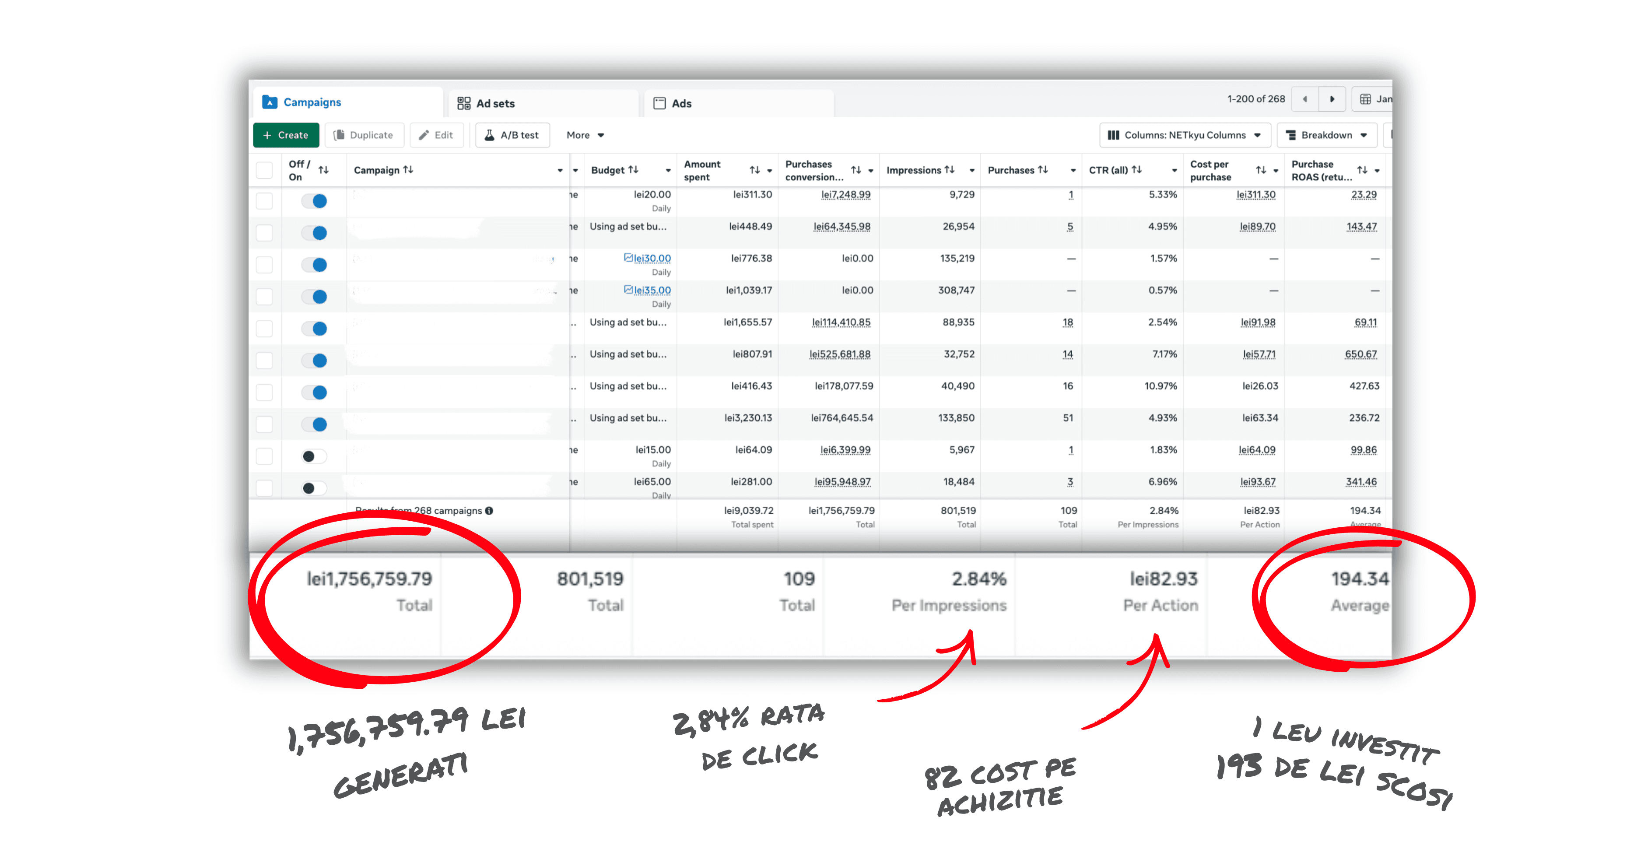
Task: Sort by Campaign column arrows icon
Action: (408, 169)
